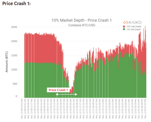Click the 10% Market Depth chart title

(81, 20)
